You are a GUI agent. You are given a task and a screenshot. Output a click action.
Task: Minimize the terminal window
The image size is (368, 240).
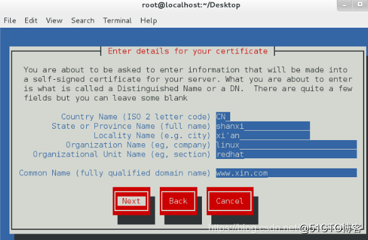coord(344,5)
